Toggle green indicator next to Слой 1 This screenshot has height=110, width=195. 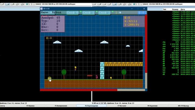(x=97, y=12)
